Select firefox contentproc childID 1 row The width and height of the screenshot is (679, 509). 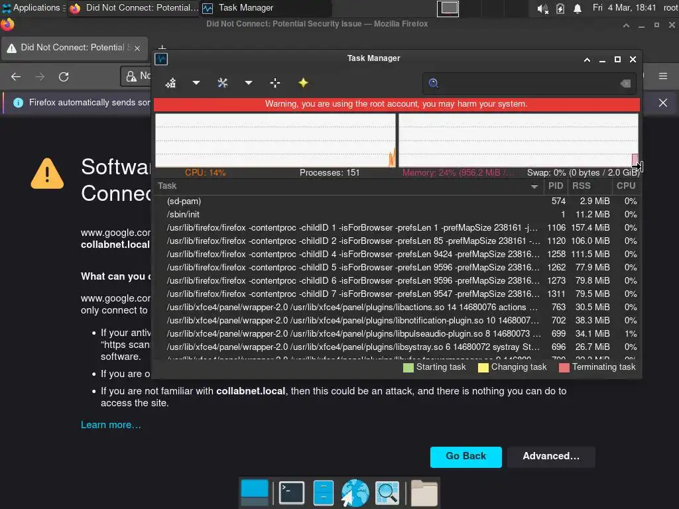tap(397, 228)
